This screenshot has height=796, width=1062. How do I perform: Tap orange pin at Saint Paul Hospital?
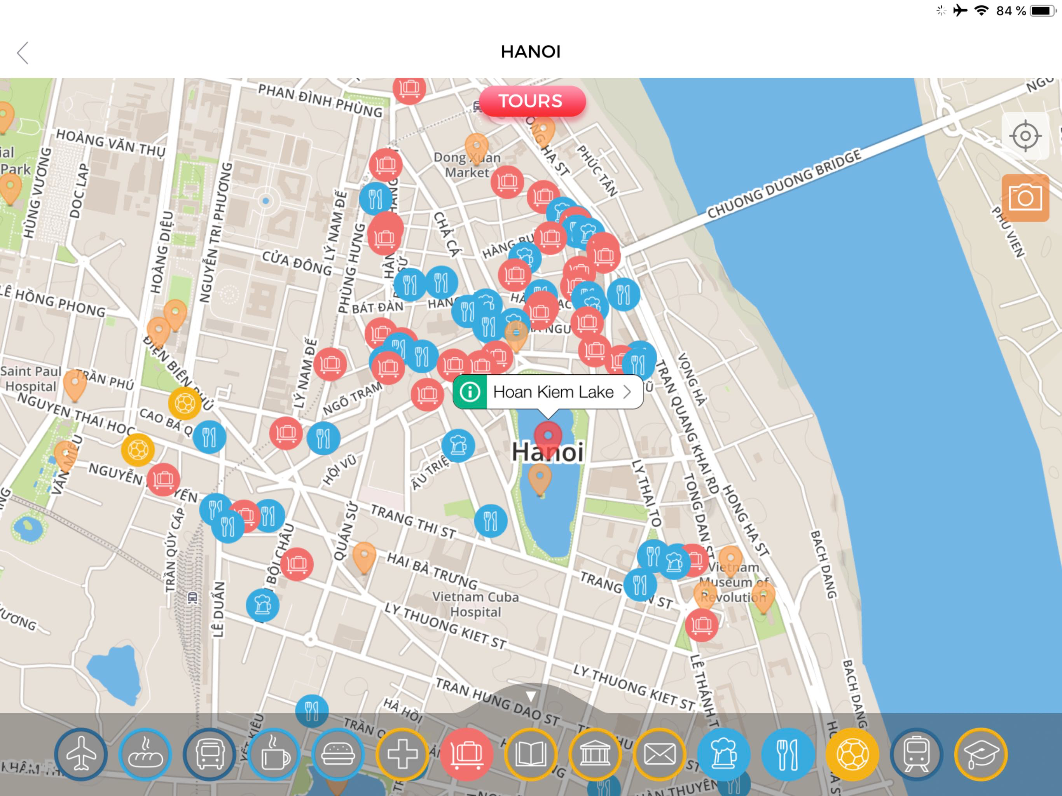(x=75, y=384)
